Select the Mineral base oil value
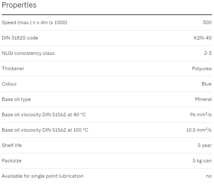Screen dimensions: 214x188 click(203, 99)
